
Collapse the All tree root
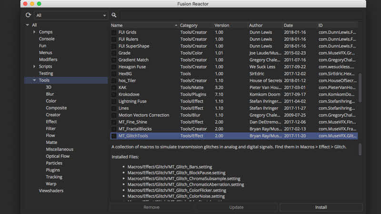[x=28, y=25]
